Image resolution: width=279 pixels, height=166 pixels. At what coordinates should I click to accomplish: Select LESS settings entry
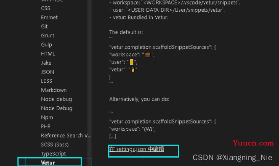pos(46,81)
